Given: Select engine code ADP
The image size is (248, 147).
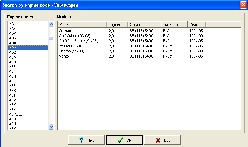Looking at the screenshot, I should pyautogui.click(x=28, y=33).
